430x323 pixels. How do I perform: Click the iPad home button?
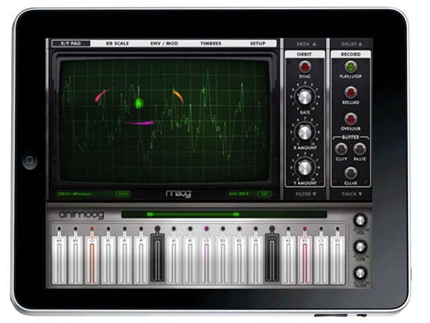[29, 160]
